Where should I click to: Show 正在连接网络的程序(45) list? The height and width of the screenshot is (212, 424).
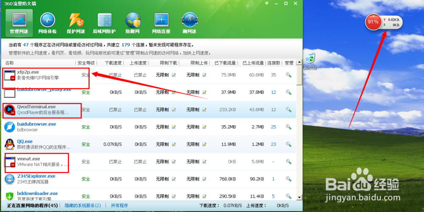(33, 206)
